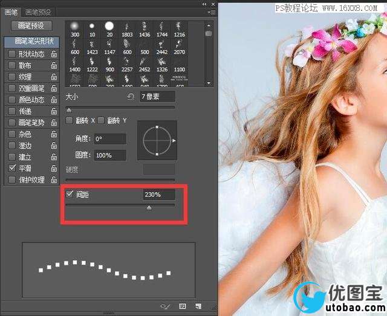Click the 角度 0° input field
The width and height of the screenshot is (387, 316).
pos(110,139)
